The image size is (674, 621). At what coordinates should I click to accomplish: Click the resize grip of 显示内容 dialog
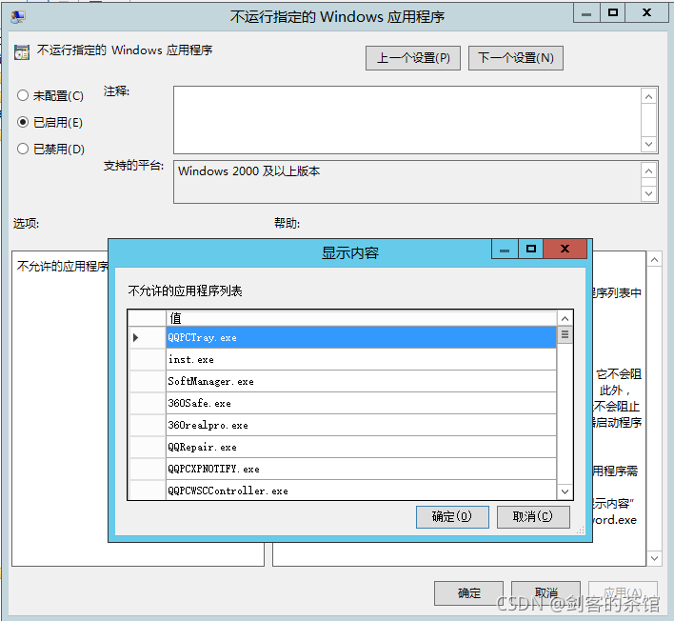coord(581,531)
